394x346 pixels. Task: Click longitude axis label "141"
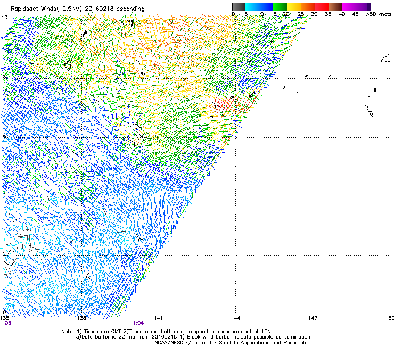pos(158,318)
